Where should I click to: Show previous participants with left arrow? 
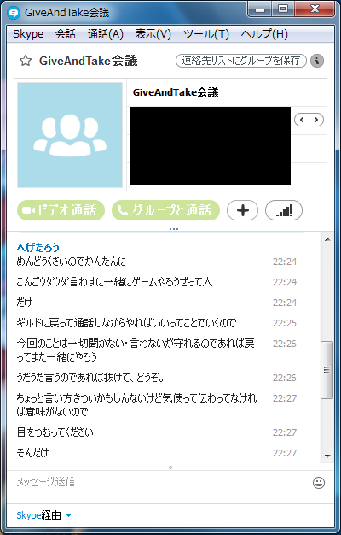coord(302,120)
